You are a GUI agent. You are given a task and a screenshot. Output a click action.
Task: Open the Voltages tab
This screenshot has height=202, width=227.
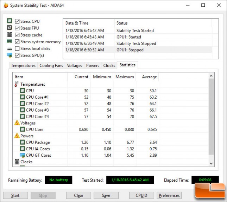tap(75, 66)
